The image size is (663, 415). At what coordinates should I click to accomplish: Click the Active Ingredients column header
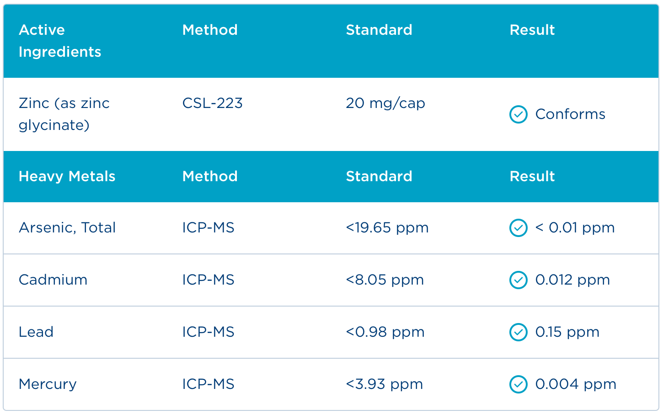pos(60,41)
